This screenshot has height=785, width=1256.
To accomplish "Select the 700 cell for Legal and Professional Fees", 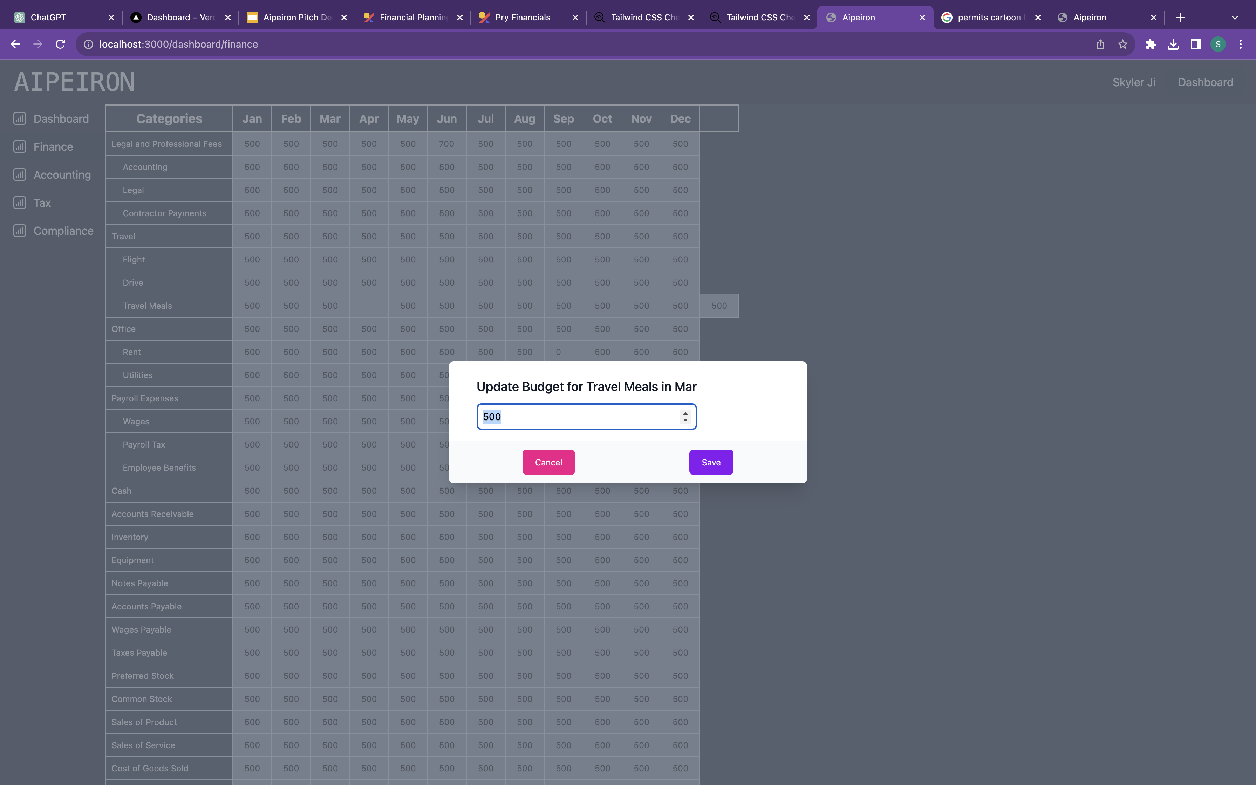I will (446, 144).
